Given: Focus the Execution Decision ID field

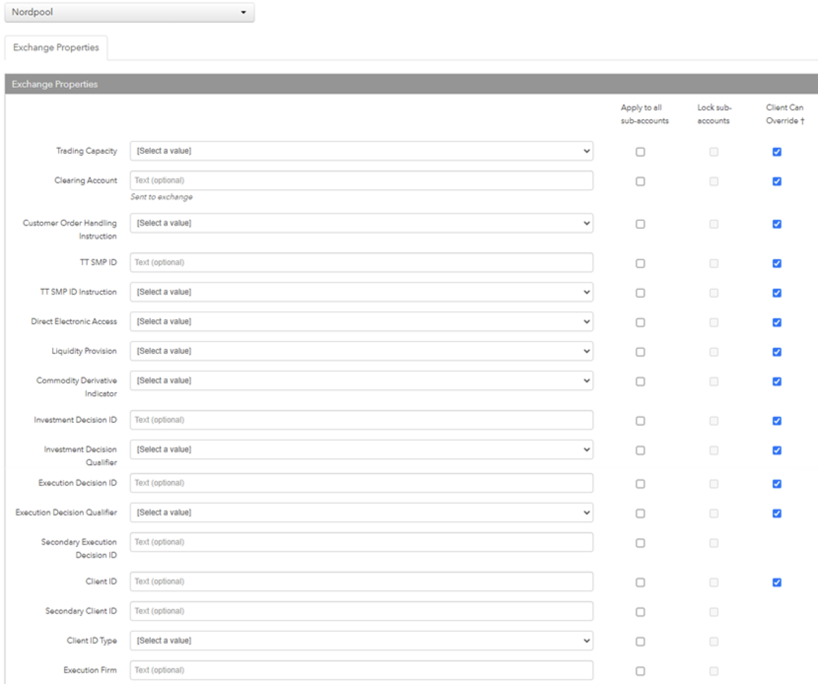Looking at the screenshot, I should (x=361, y=483).
